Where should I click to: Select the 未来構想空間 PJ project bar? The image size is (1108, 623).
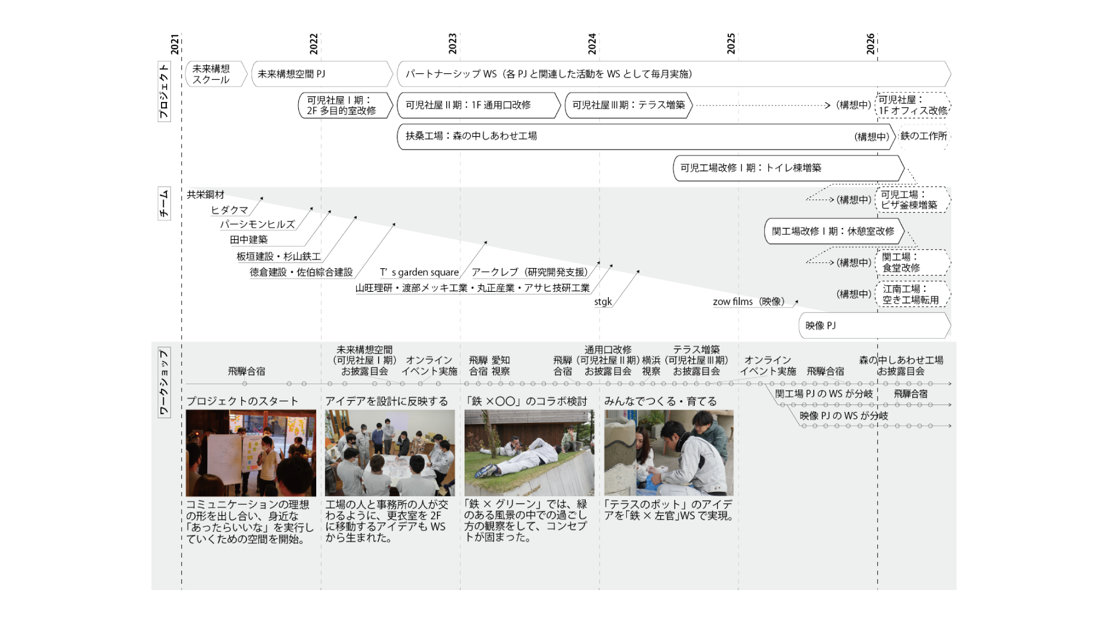(322, 74)
